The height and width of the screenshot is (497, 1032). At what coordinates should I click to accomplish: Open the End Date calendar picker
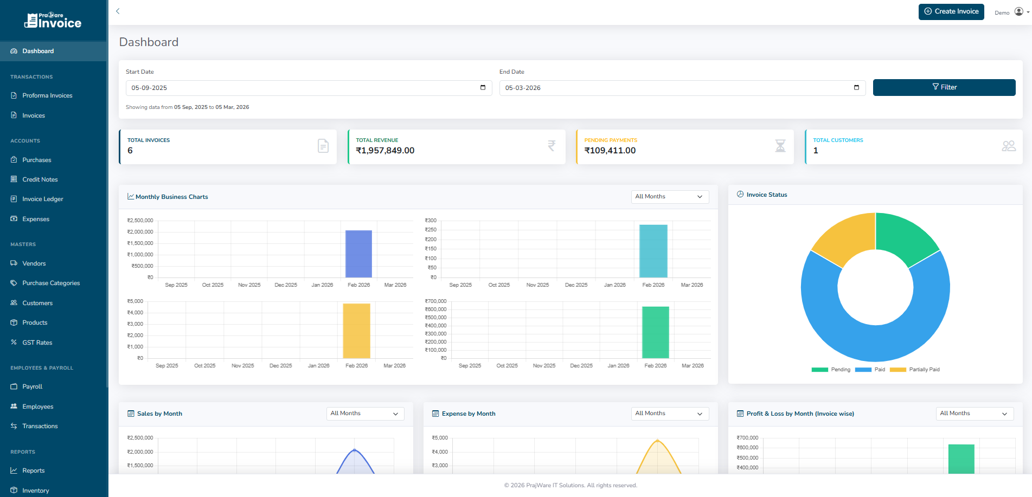856,87
